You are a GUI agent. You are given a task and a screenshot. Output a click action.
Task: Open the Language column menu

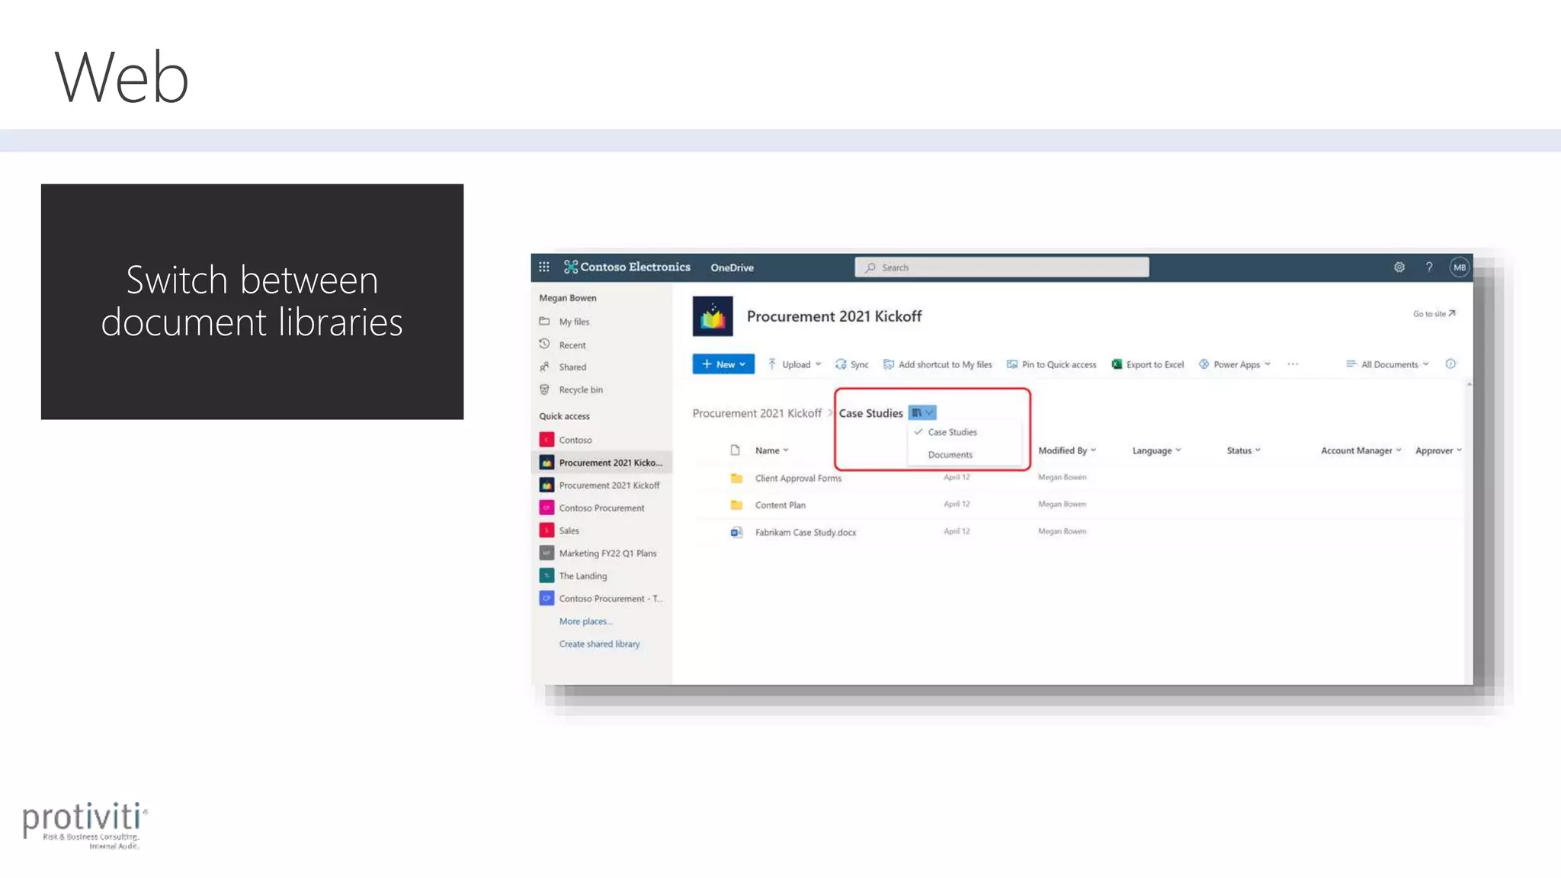pos(1156,450)
